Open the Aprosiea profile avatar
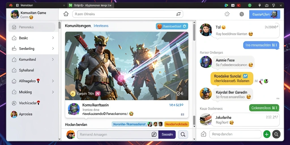Image resolution: width=290 pixels, height=145 pixels. tap(14, 114)
